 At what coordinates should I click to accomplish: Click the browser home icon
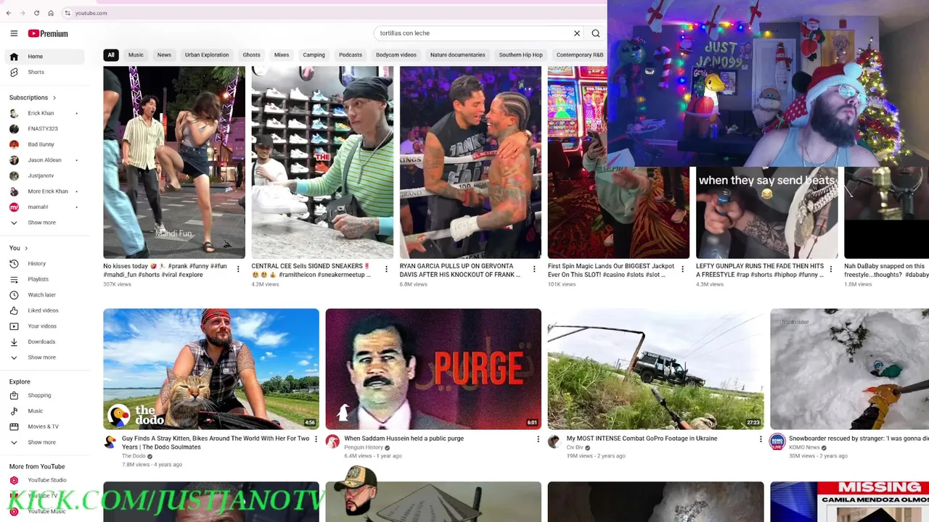tap(51, 13)
